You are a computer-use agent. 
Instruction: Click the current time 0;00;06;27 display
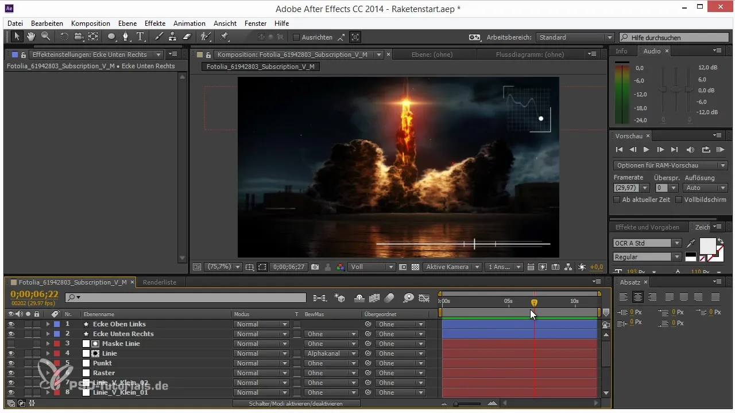tap(289, 267)
